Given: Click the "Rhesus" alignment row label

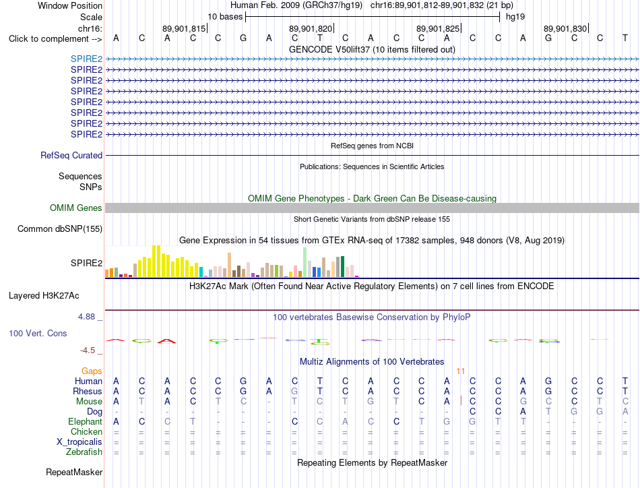Looking at the screenshot, I should pyautogui.click(x=88, y=391).
